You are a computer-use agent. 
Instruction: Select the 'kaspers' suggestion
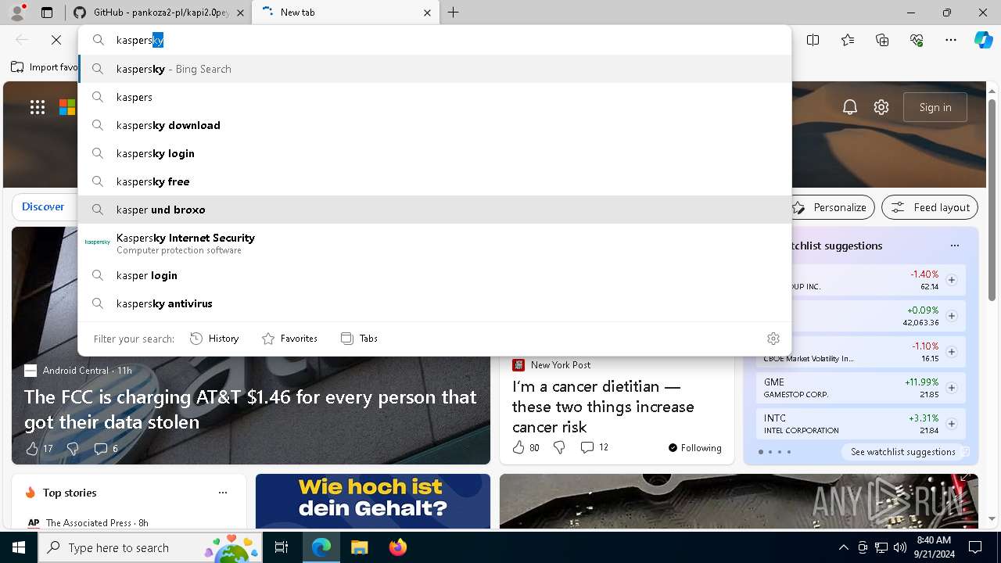(x=435, y=97)
